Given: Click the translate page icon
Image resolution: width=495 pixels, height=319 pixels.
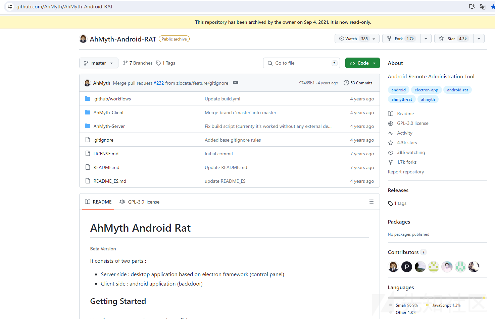Looking at the screenshot, I should pos(482,7).
